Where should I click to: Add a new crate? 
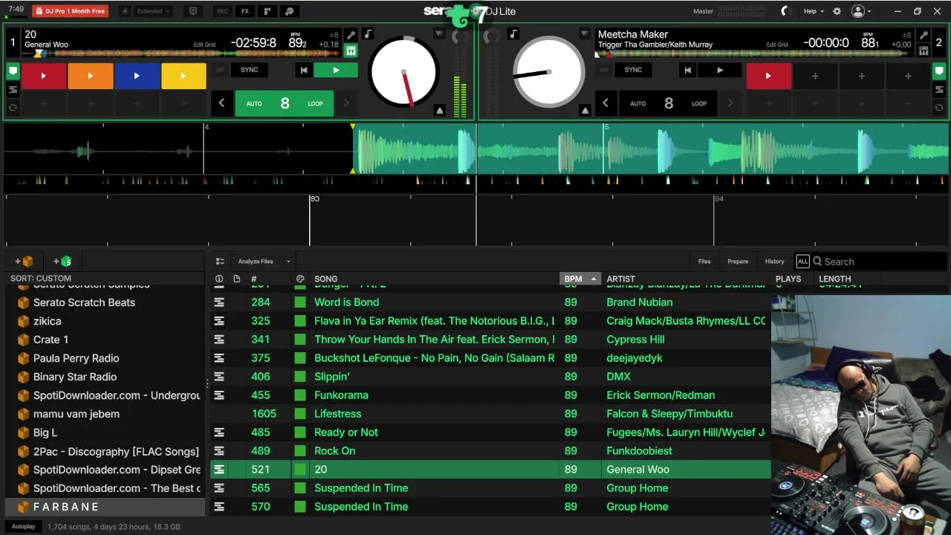point(25,262)
